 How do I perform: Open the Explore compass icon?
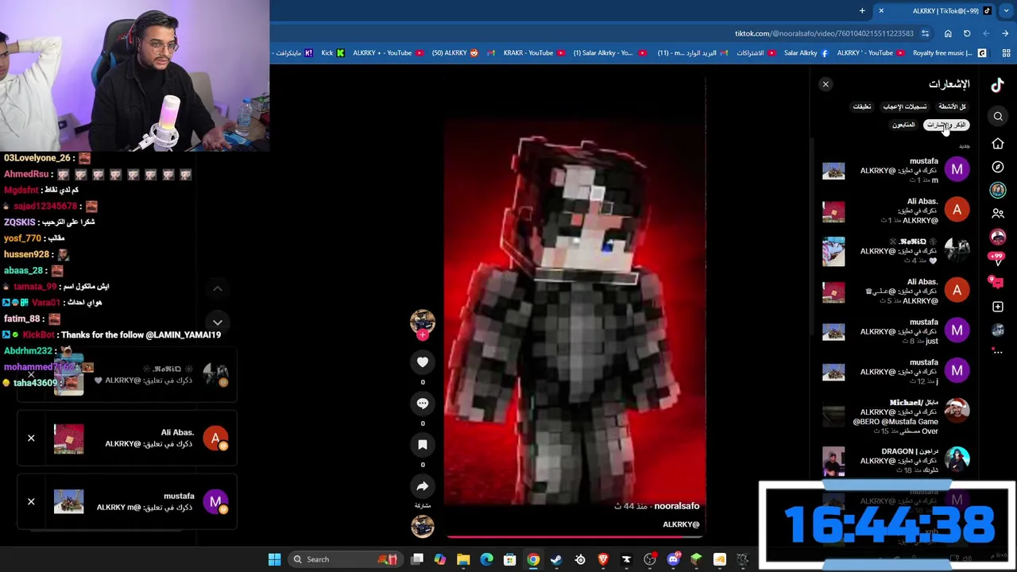point(998,167)
